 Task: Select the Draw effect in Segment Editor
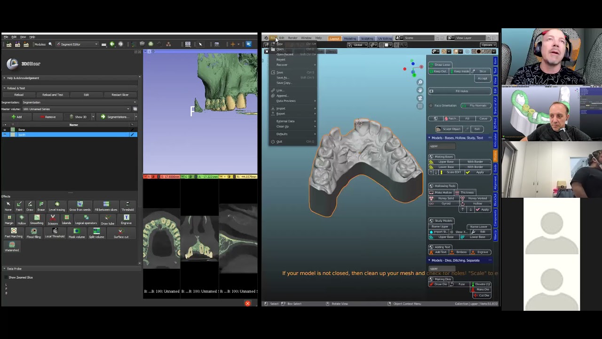pyautogui.click(x=30, y=206)
